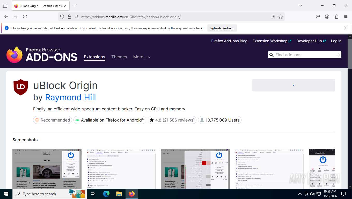352x199 pixels.
Task: Click the taskbar search box
Action: pos(49,194)
